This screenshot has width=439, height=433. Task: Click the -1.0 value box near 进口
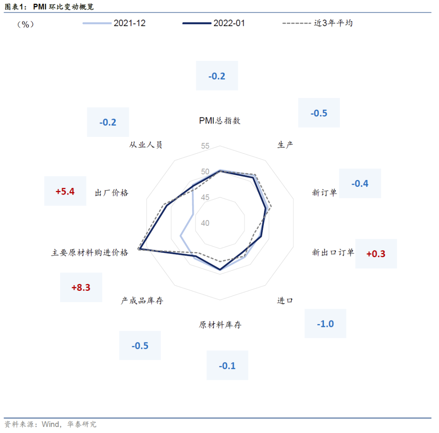tap(325, 324)
